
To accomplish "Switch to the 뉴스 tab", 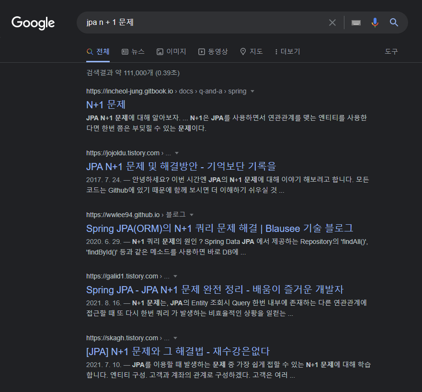I will [133, 51].
